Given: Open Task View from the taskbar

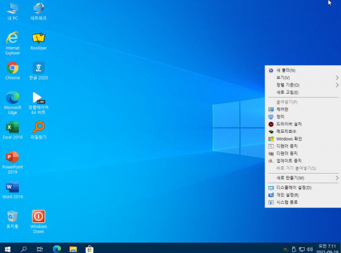Looking at the screenshot, I should tap(40, 249).
